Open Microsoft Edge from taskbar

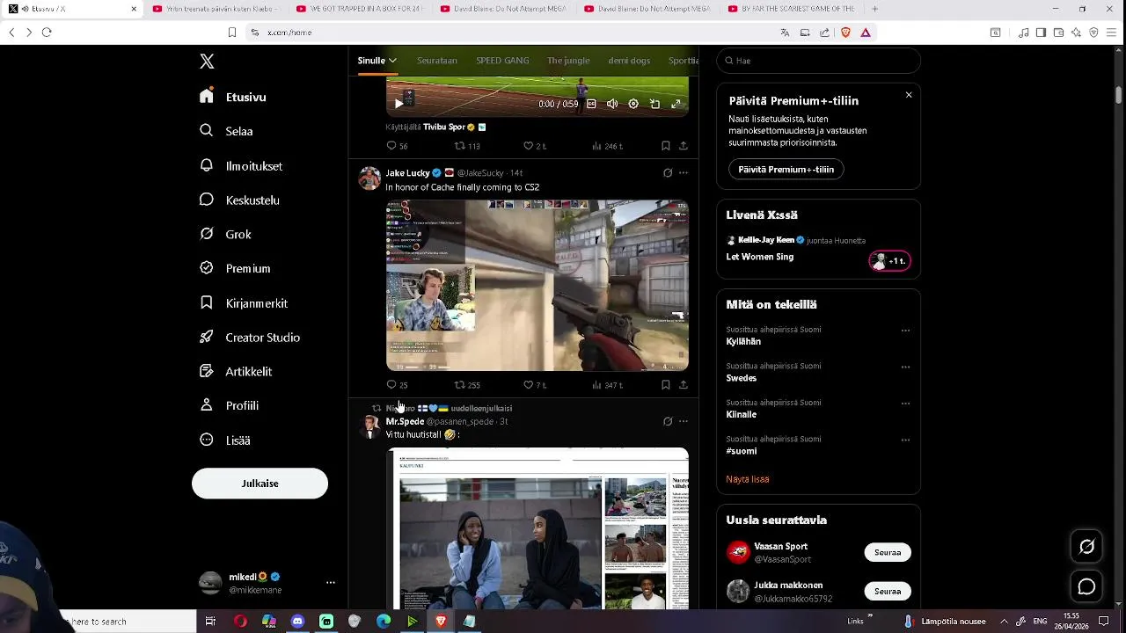coord(384,622)
